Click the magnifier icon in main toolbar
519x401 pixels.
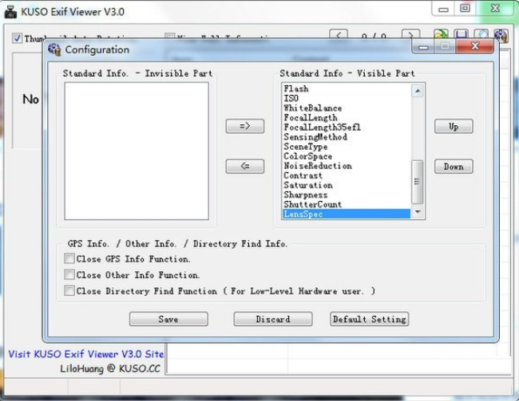481,34
